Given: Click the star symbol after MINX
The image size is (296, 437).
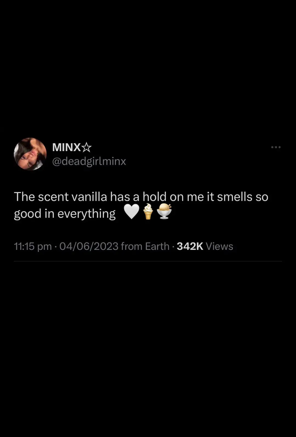Looking at the screenshot, I should [87, 148].
